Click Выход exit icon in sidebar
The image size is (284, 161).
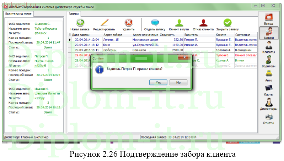pyautogui.click(x=269, y=19)
